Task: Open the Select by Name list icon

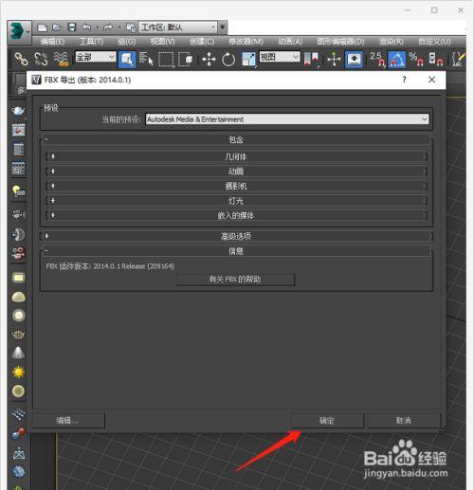Action: (x=146, y=59)
